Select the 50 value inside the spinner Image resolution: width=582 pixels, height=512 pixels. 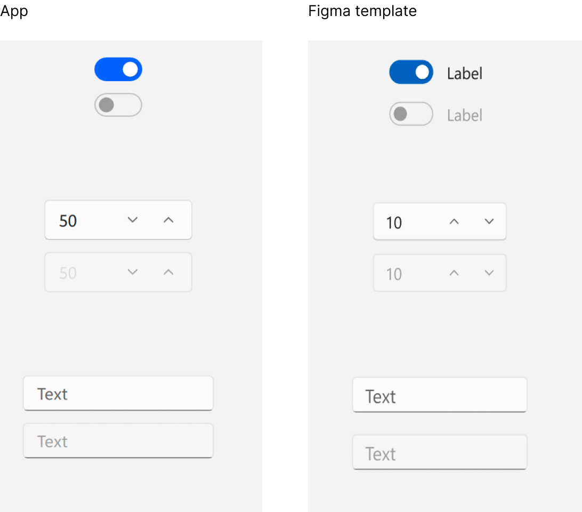coord(68,220)
